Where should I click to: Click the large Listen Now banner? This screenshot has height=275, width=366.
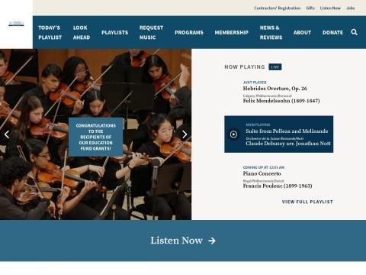[183, 241]
